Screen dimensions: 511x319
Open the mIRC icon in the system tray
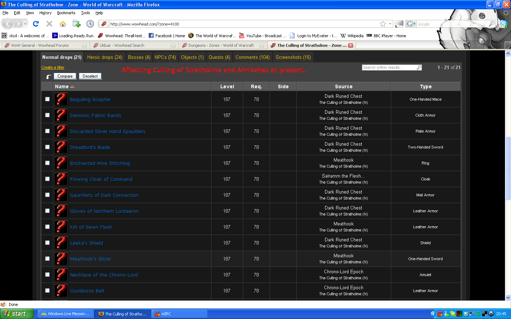[440, 314]
